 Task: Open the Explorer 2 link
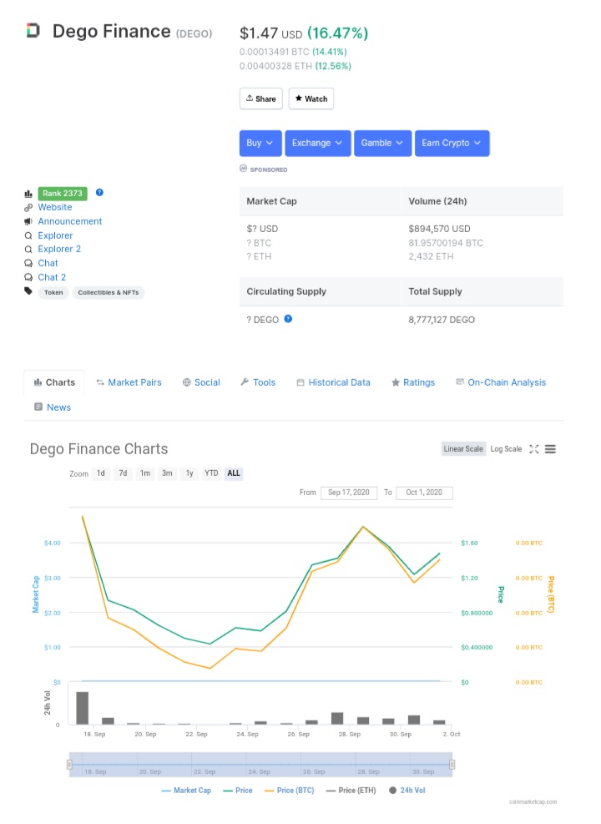coord(59,249)
